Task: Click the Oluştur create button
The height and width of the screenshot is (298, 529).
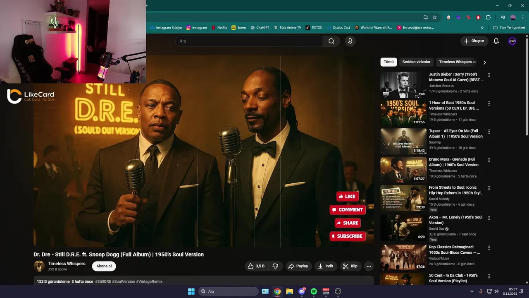Action: coord(474,41)
